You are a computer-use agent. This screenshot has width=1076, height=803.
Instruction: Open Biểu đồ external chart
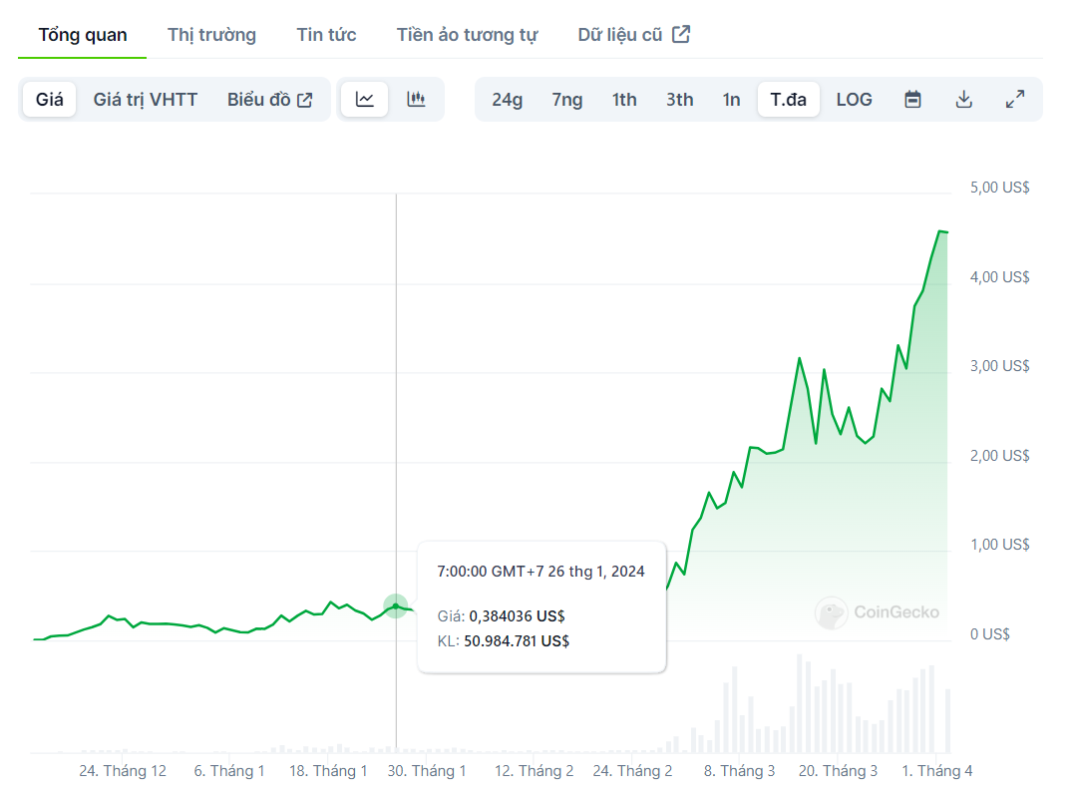point(269,100)
